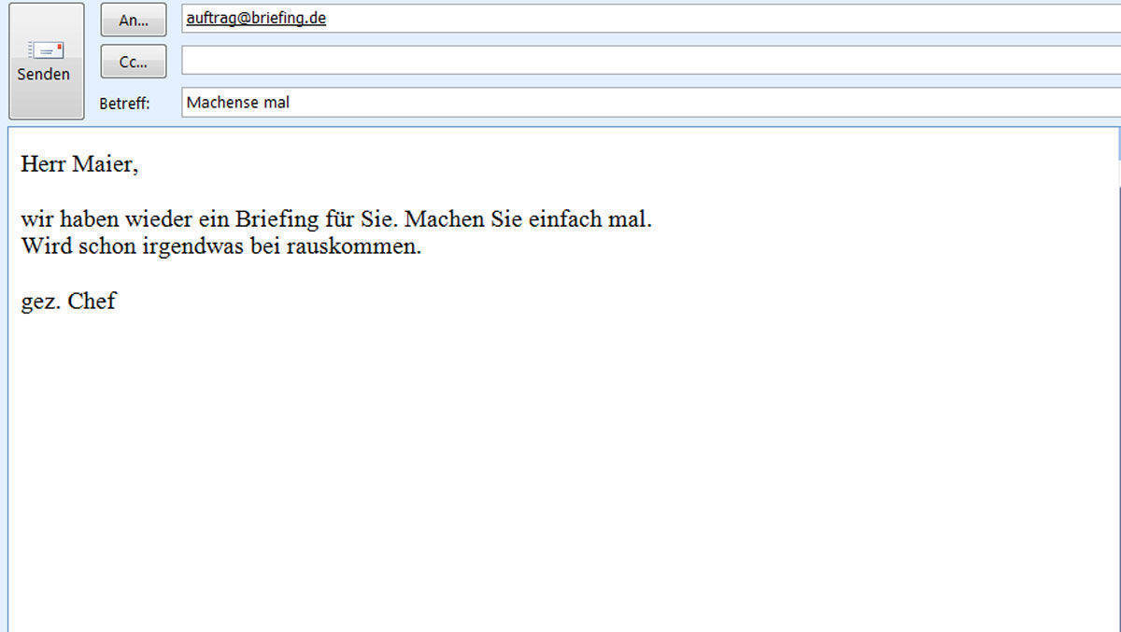The width and height of the screenshot is (1121, 632).
Task: Click the line starting 'wir haben wieder ein Briefing'
Action: (336, 220)
